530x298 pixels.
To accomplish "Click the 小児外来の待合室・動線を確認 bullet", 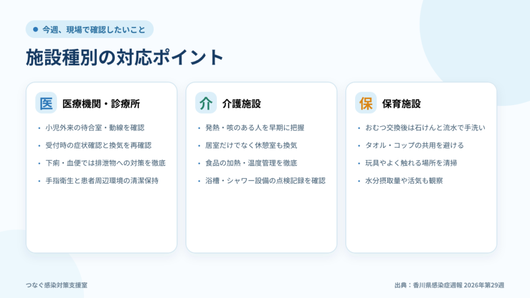I will point(95,128).
